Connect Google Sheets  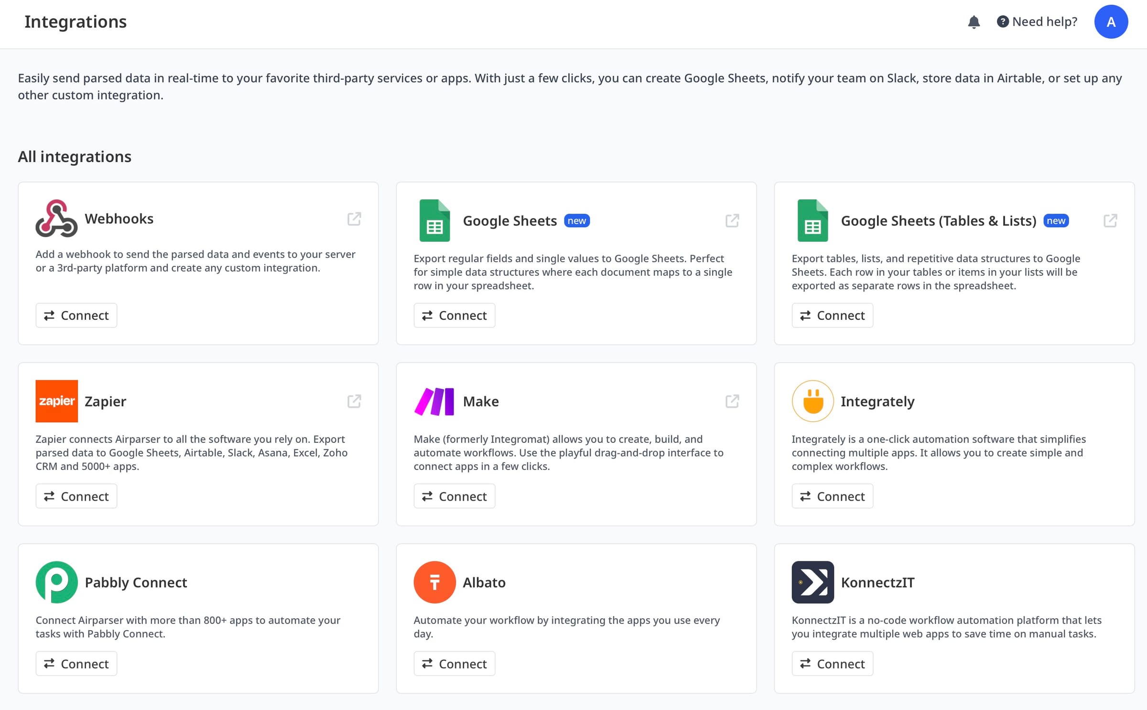click(454, 315)
